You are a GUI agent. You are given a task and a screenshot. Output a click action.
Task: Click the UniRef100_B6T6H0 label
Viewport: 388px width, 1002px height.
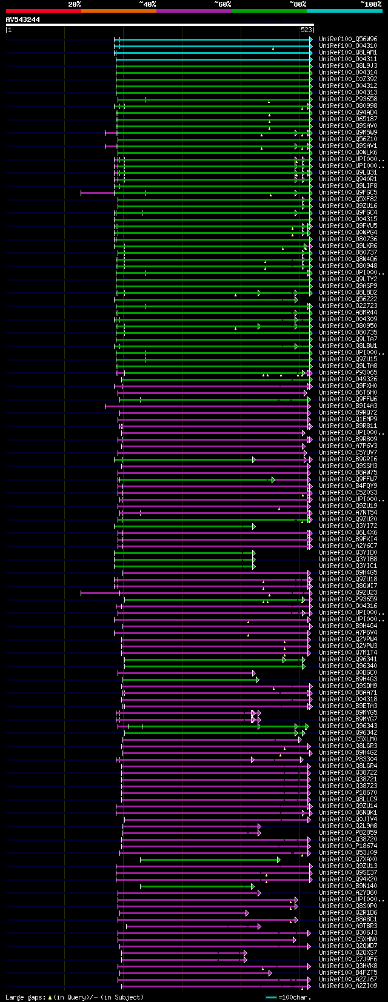click(348, 392)
